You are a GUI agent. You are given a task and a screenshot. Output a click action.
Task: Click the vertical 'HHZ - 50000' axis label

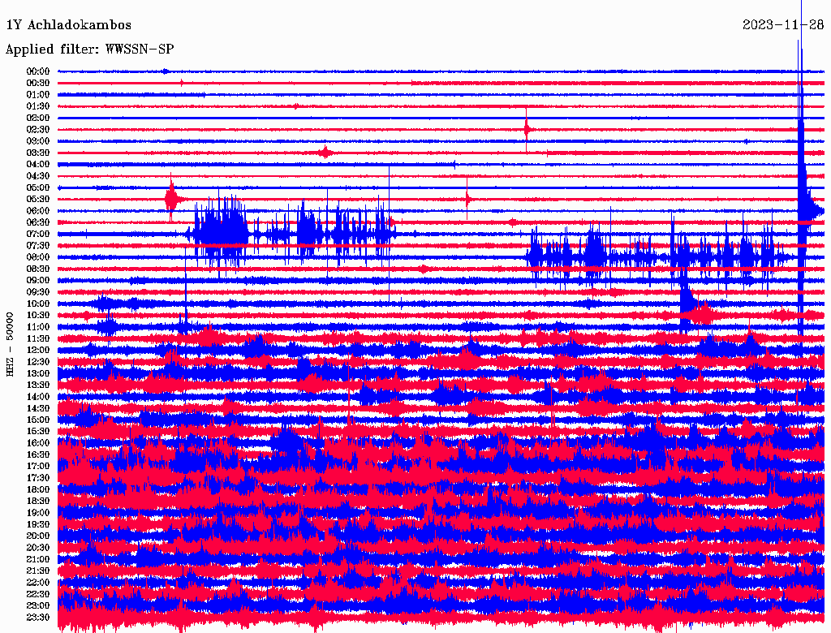11,344
